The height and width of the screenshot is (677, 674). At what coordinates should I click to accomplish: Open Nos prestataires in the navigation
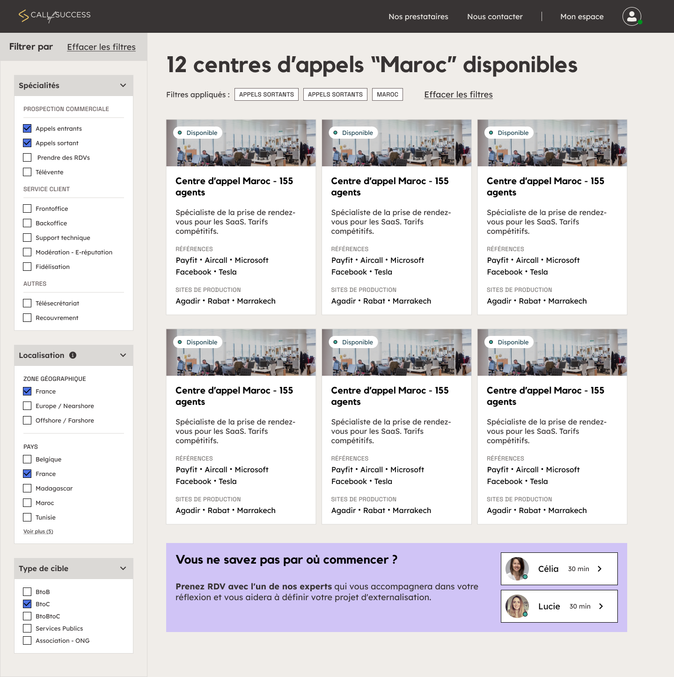point(418,16)
